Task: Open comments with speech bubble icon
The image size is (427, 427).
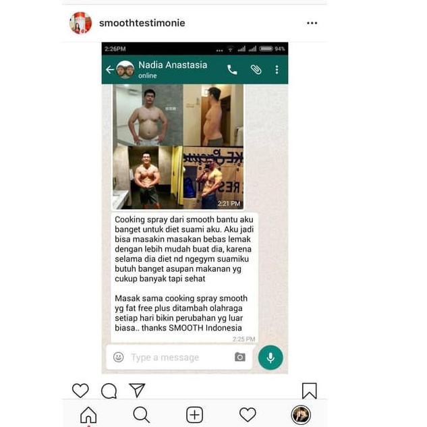Action: [109, 391]
